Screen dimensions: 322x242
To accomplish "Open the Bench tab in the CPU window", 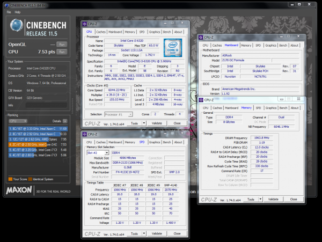I will pyautogui.click(x=167, y=32).
